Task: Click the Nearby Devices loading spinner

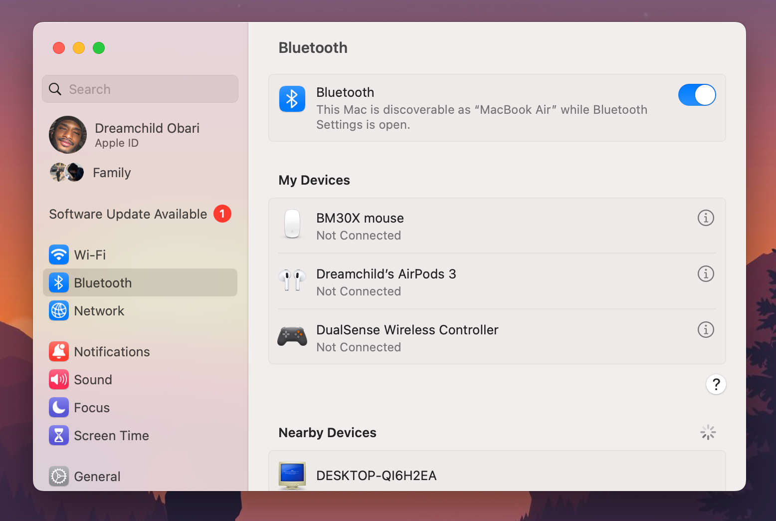Action: tap(708, 432)
